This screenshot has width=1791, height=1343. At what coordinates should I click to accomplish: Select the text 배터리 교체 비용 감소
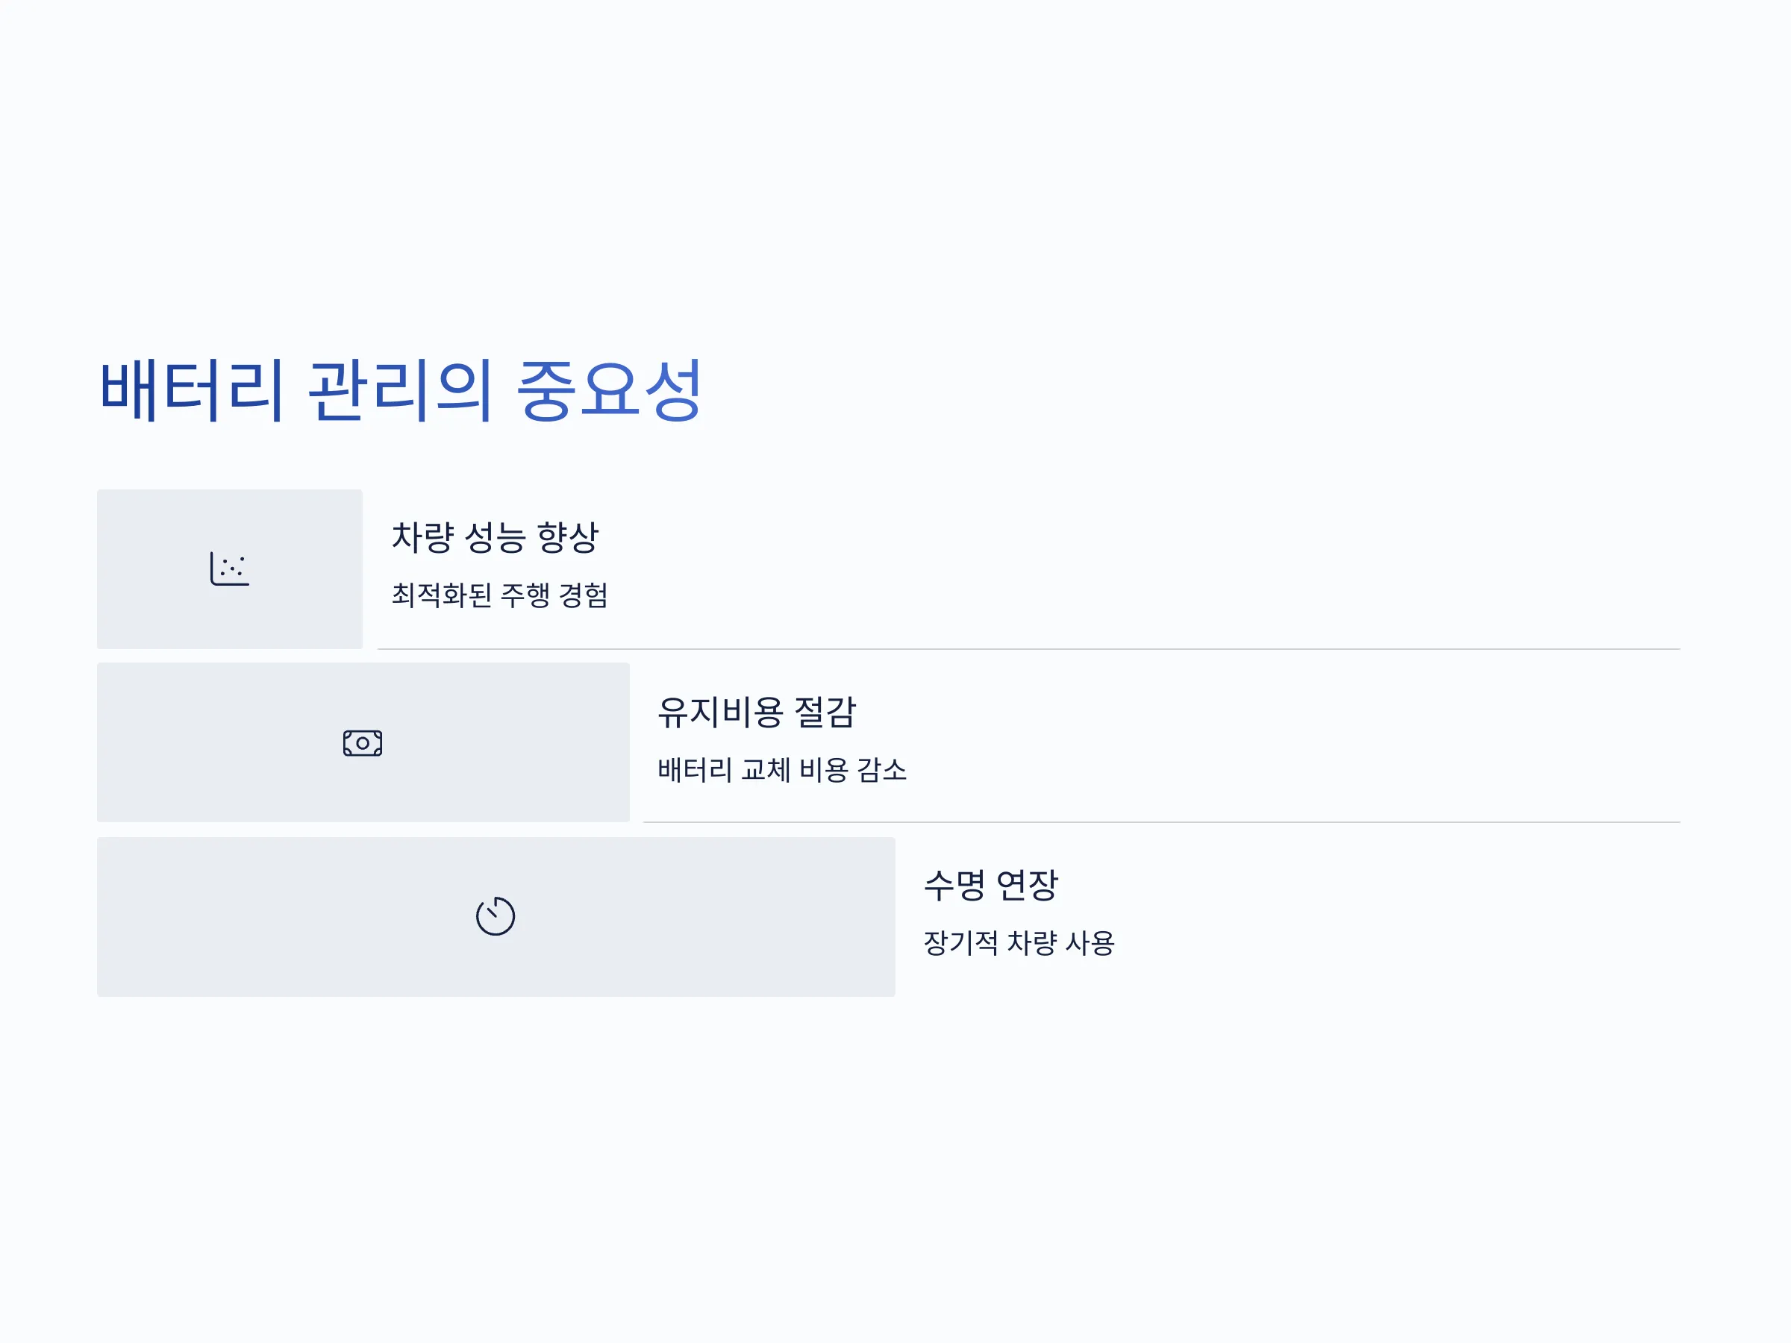782,769
